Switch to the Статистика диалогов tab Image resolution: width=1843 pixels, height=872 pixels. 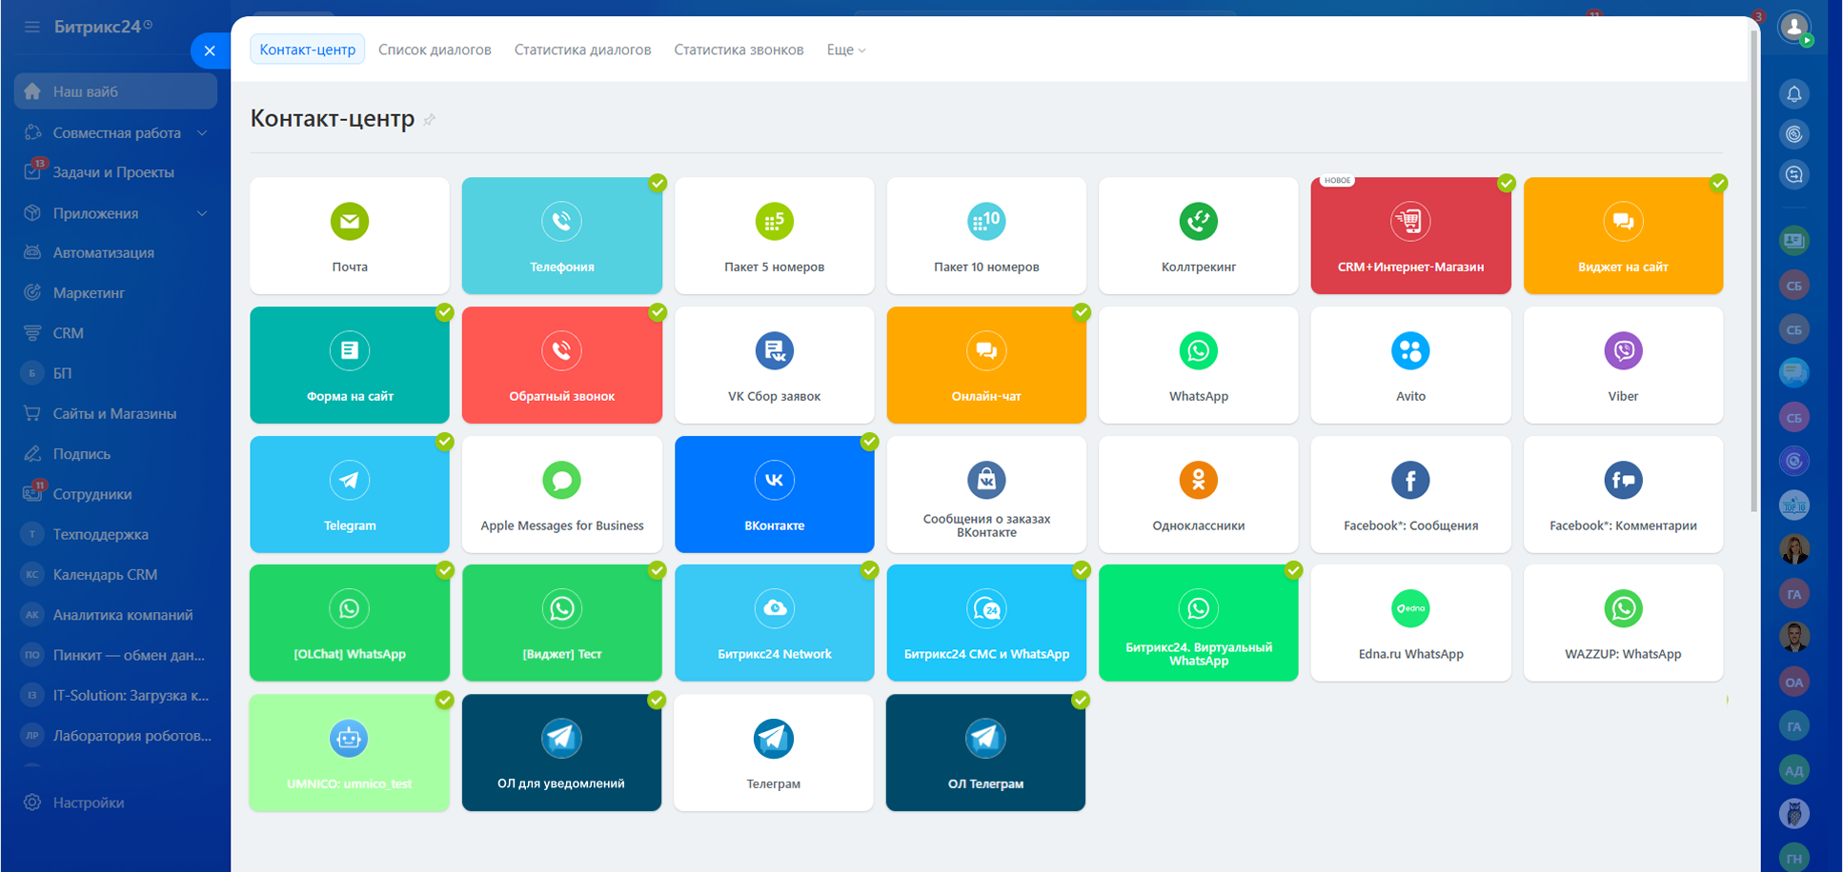(x=583, y=50)
